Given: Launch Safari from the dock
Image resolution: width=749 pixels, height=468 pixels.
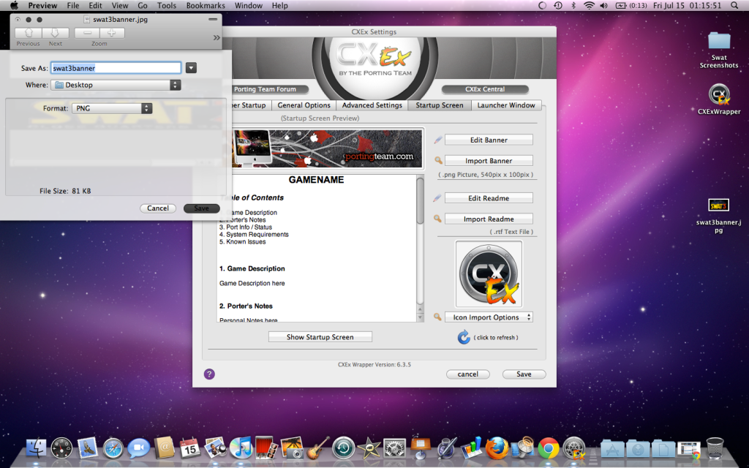Looking at the screenshot, I should pyautogui.click(x=113, y=448).
